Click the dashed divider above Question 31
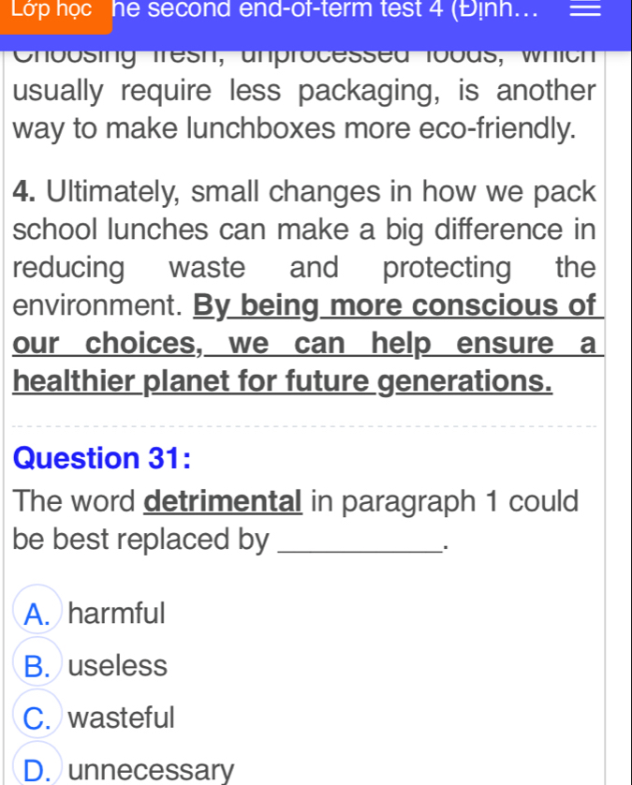This screenshot has width=632, height=785. [304, 426]
